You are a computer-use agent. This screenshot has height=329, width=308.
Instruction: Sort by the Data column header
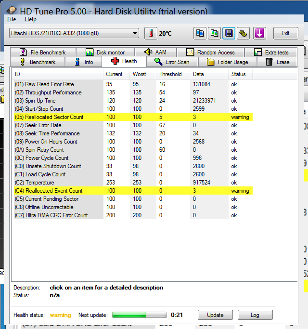click(209, 74)
